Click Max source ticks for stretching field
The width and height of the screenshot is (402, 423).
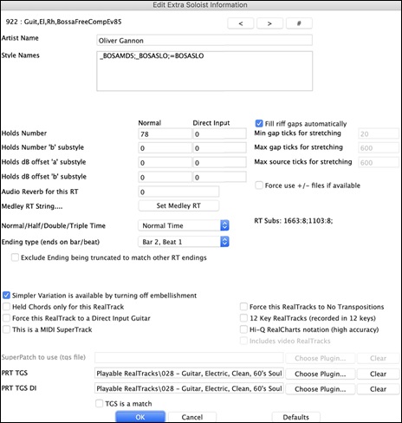point(379,162)
